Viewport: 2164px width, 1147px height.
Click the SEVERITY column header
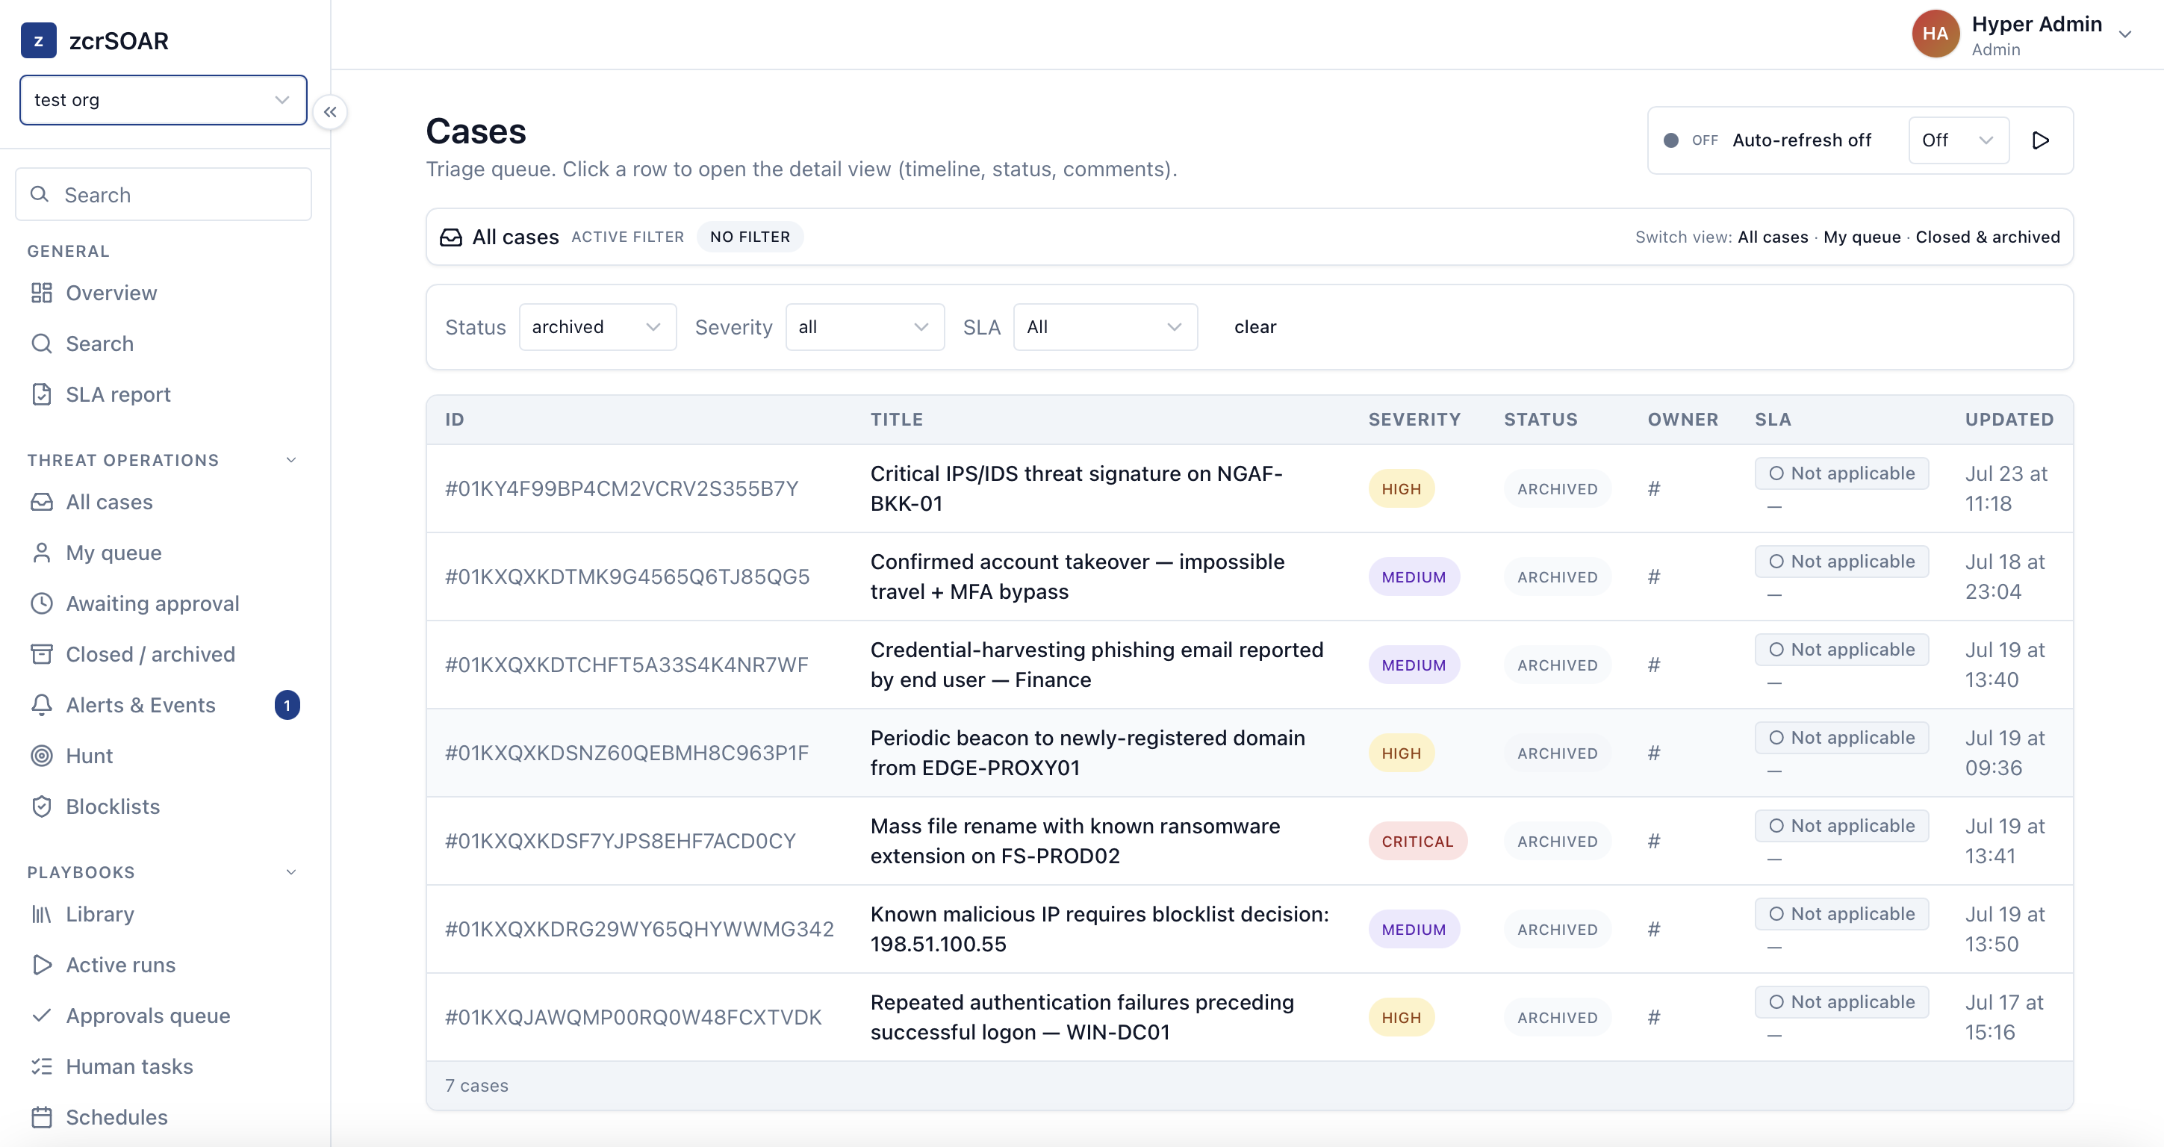[1414, 420]
